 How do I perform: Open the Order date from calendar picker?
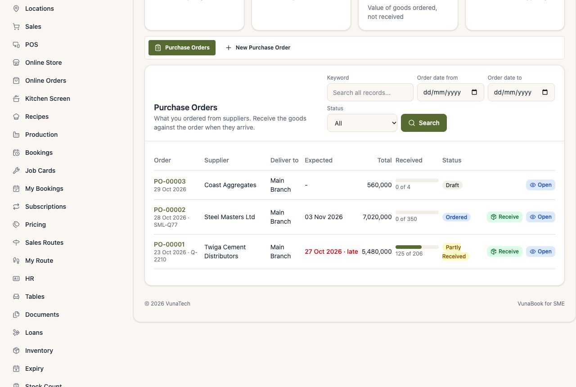(474, 92)
